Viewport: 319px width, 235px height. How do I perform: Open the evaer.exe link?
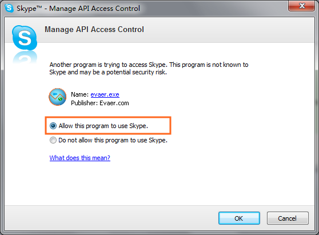[105, 94]
